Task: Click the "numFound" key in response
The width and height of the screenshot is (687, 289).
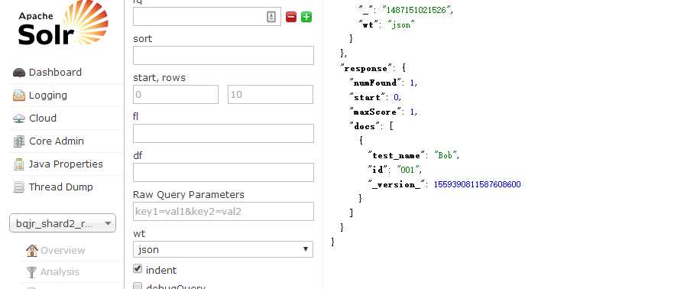Action: [375, 83]
